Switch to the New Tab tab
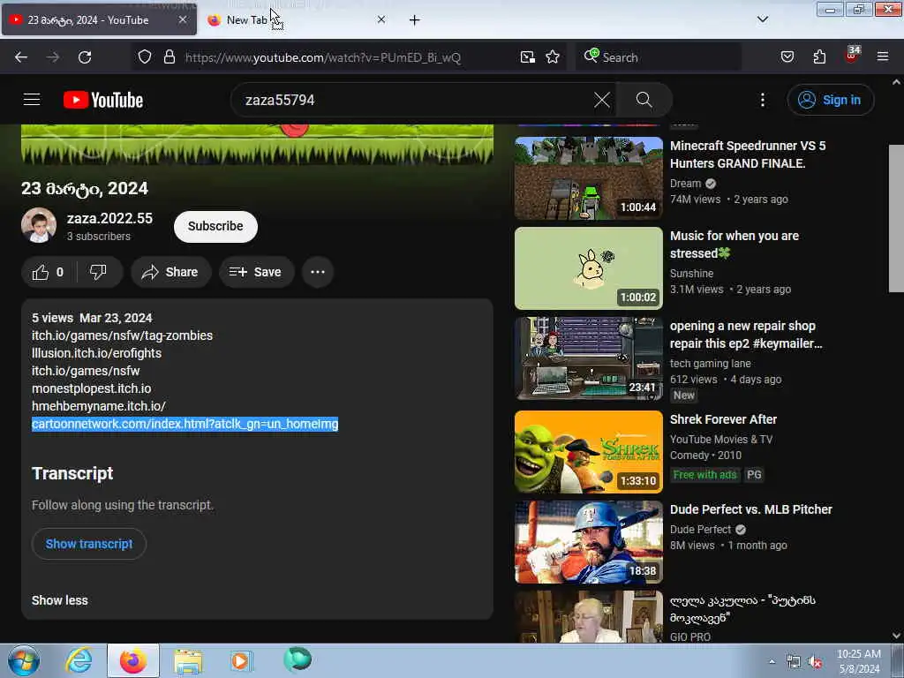 pos(297,20)
